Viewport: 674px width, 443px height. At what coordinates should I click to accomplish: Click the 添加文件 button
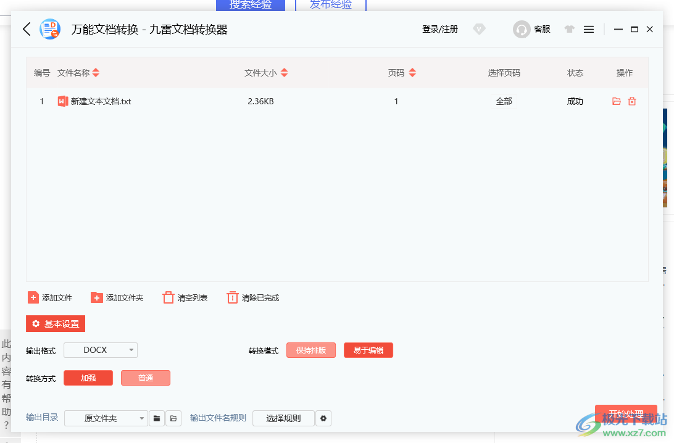tap(50, 298)
